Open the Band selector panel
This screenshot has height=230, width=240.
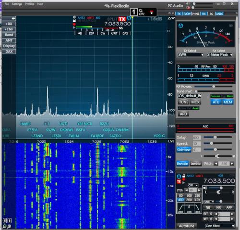[9, 35]
